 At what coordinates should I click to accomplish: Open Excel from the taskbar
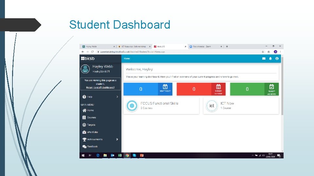pos(120,155)
